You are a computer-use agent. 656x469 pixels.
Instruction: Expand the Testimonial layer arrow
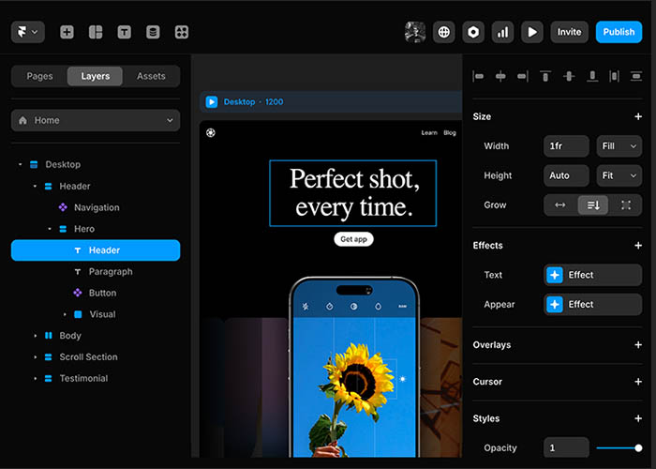coord(36,379)
